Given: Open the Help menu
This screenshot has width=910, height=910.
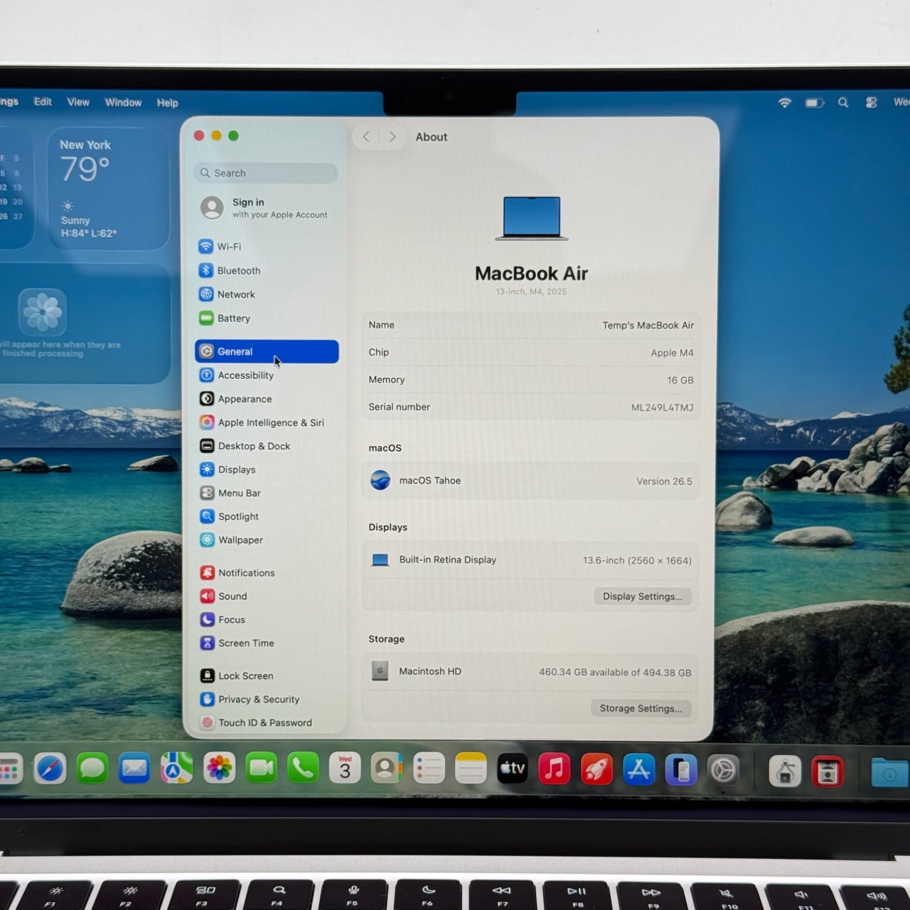Looking at the screenshot, I should tap(167, 103).
